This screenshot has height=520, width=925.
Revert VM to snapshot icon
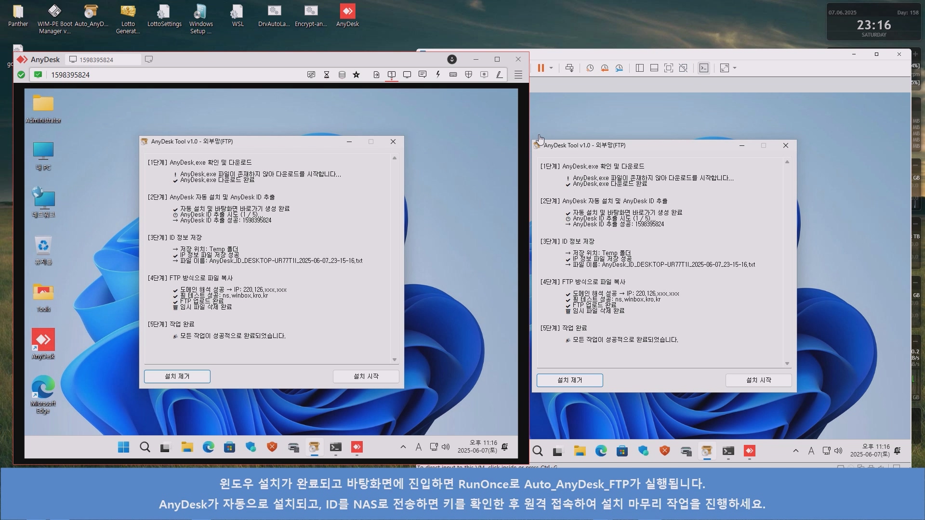[605, 68]
